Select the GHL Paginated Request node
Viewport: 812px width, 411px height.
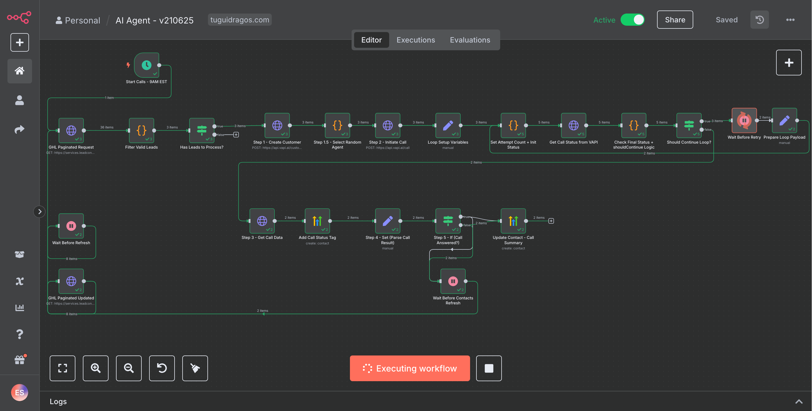point(71,130)
